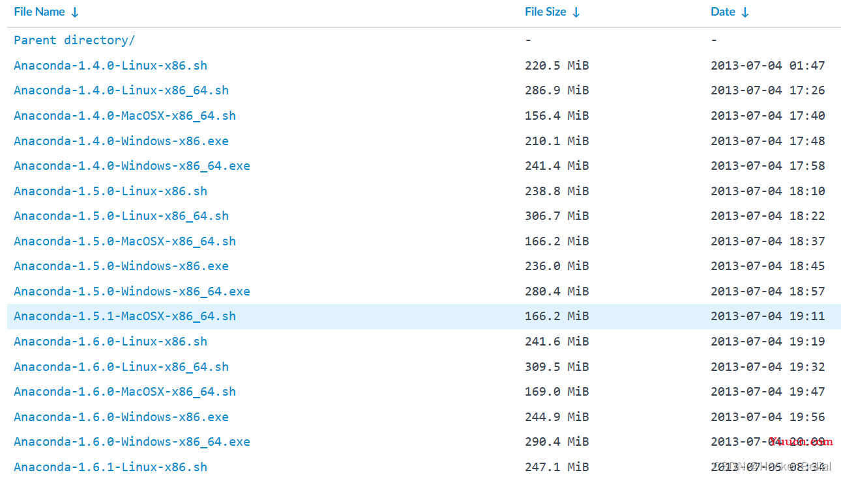Select the date 2013-07-04 18:45
Image resolution: width=841 pixels, height=477 pixels.
[x=768, y=266]
